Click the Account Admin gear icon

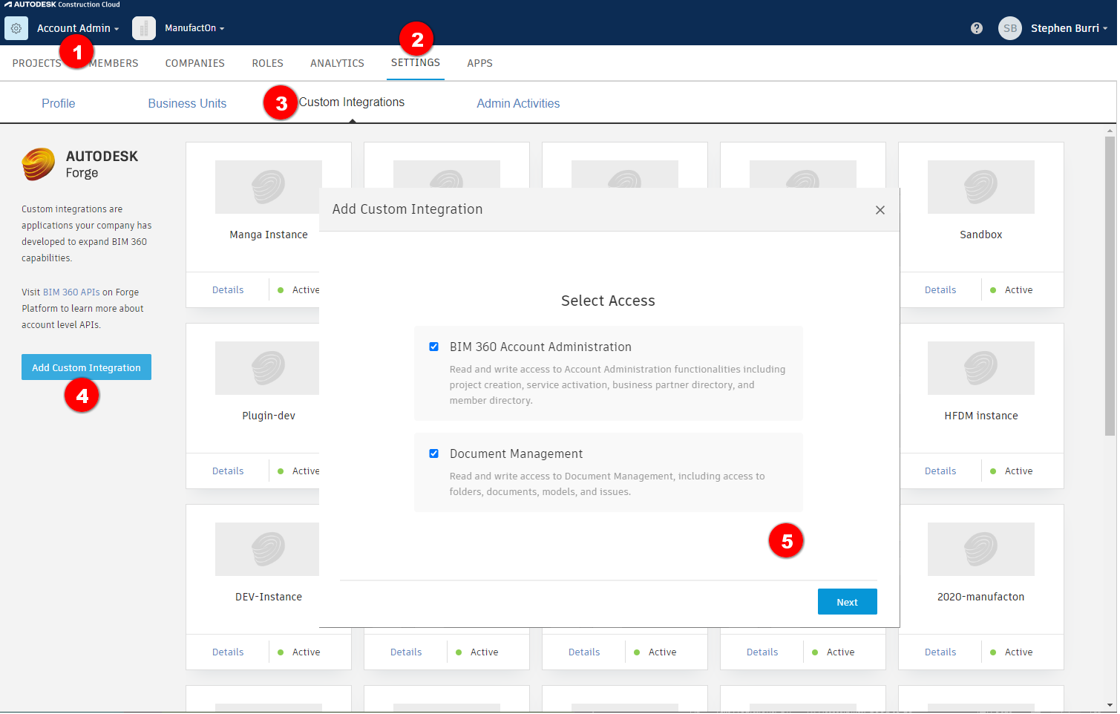16,28
